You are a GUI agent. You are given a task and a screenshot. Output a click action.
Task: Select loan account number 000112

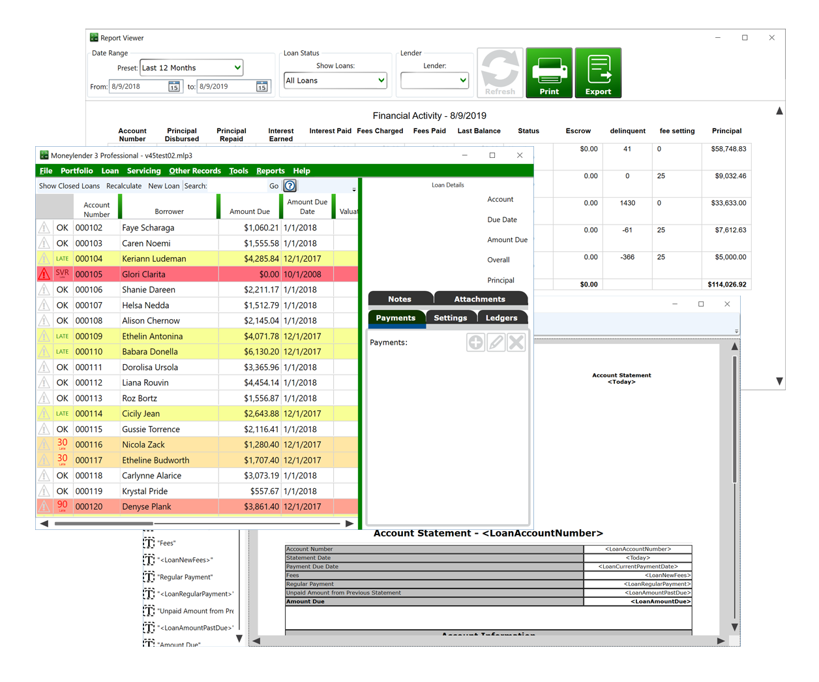point(89,383)
